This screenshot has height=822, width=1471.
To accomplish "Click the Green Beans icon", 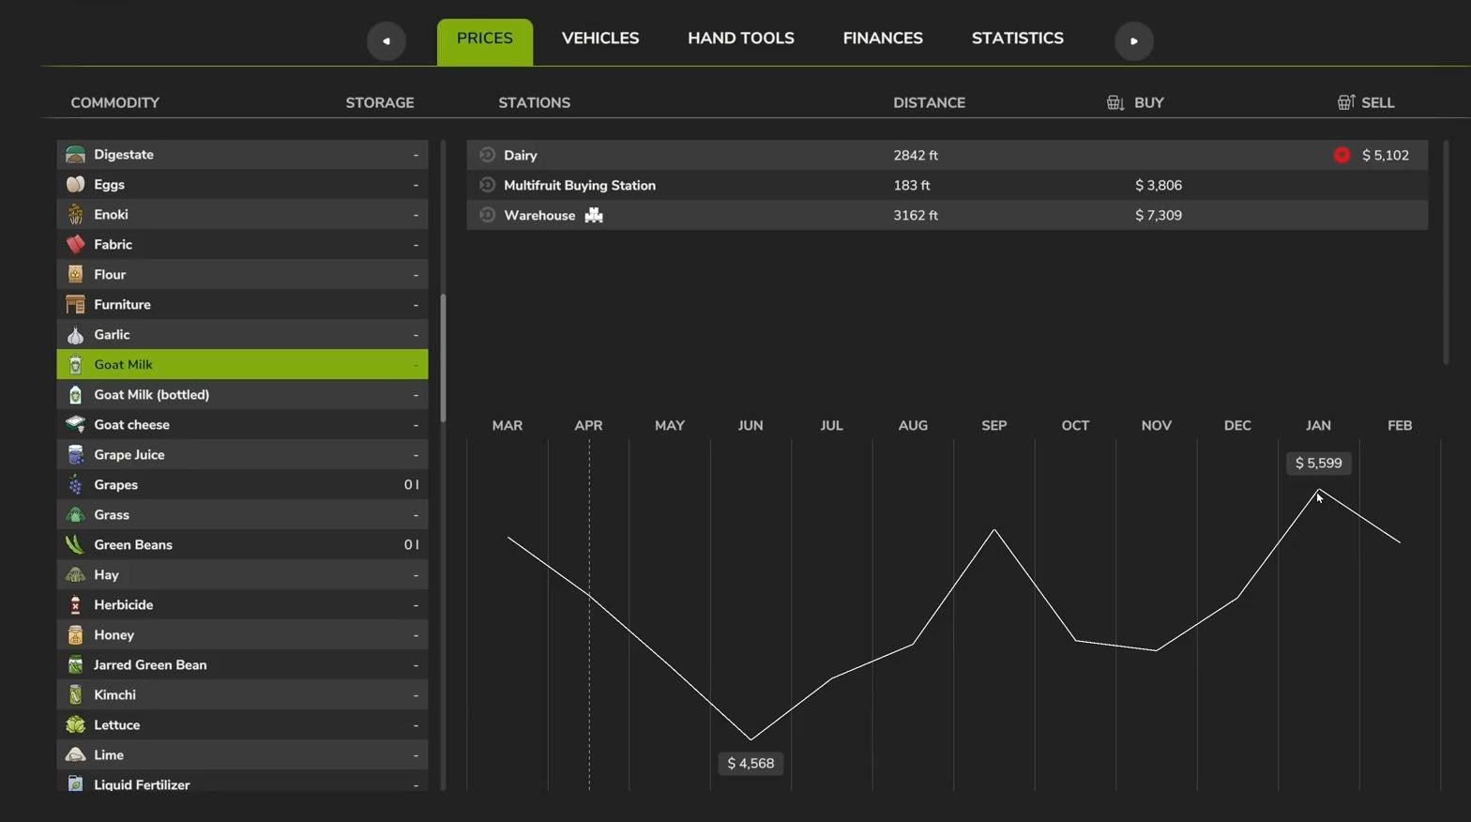I will [x=75, y=545].
